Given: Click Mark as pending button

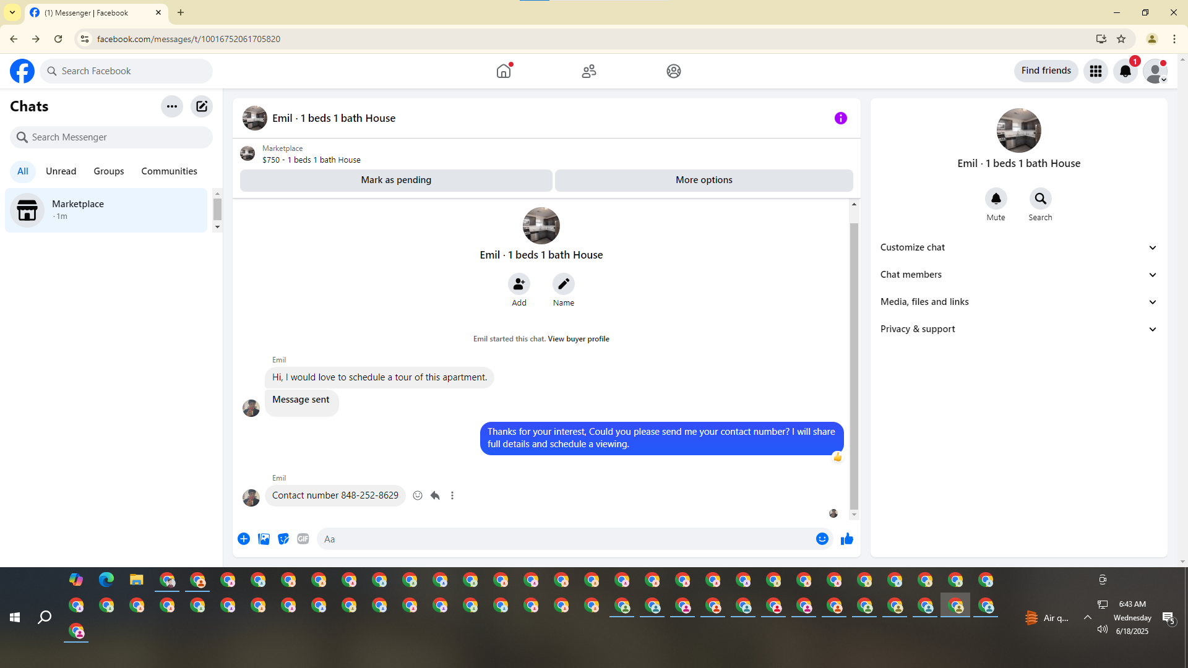Looking at the screenshot, I should [396, 180].
